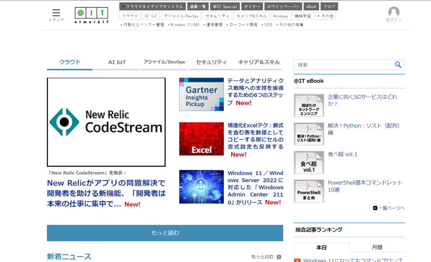The width and height of the screenshot is (431, 262).
Task: Click the ログイン text label
Action: click(394, 20)
